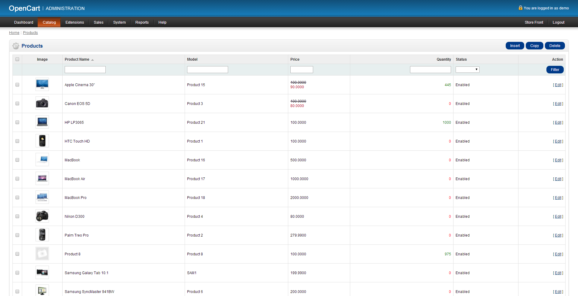Open the Catalog menu
The width and height of the screenshot is (578, 296).
coord(49,22)
